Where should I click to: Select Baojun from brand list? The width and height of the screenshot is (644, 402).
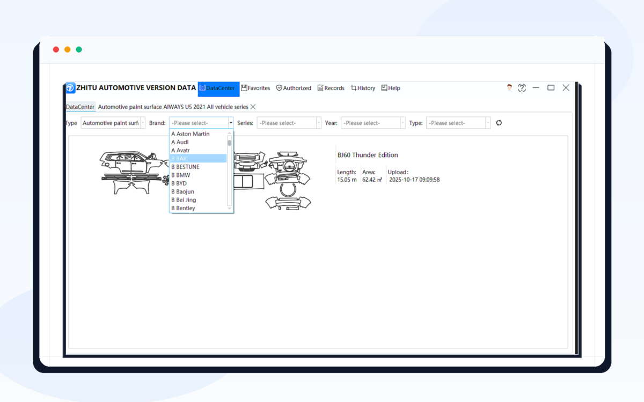pyautogui.click(x=199, y=191)
